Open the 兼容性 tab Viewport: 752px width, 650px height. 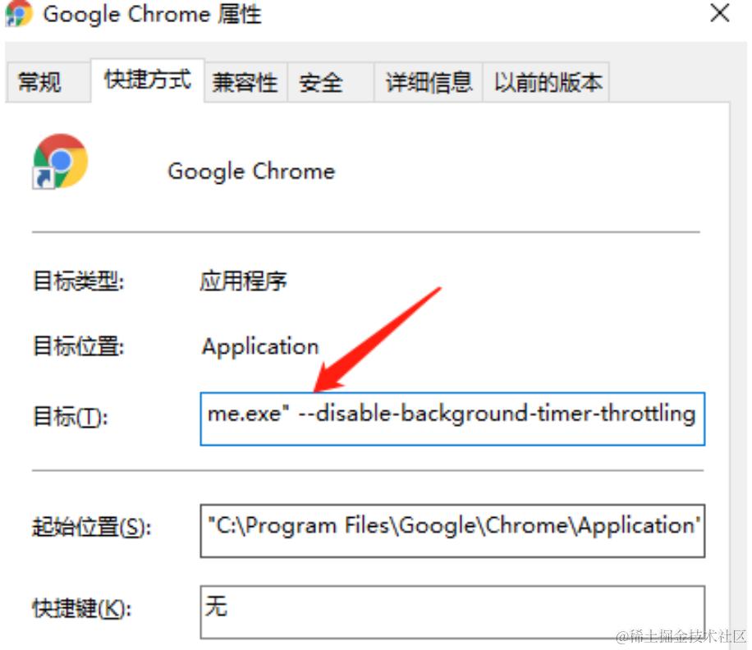(x=246, y=82)
